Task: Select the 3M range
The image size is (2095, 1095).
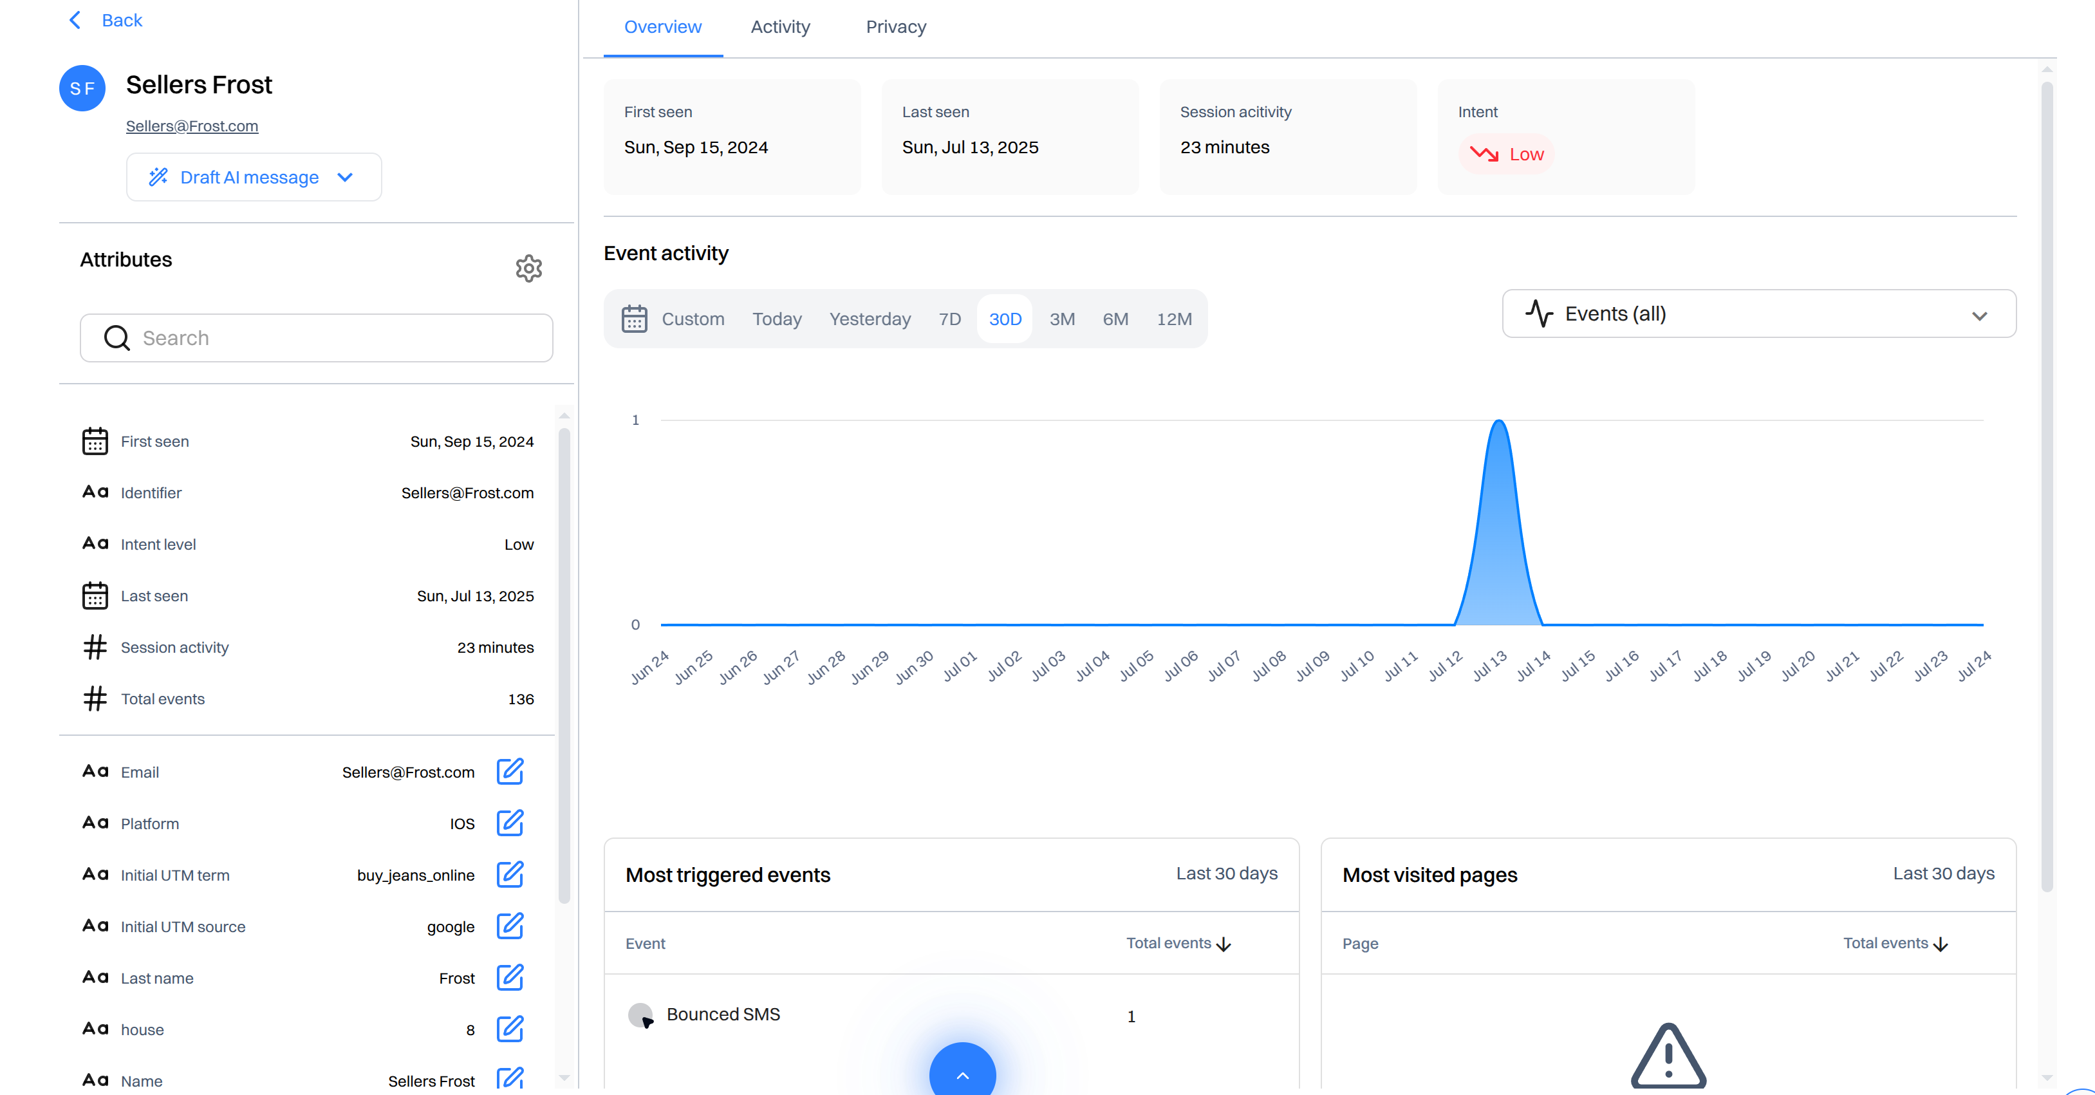Action: tap(1061, 319)
